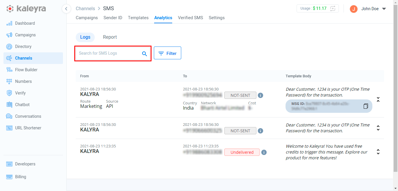Click info icon beside second NOT-SENT status
Image resolution: width=398 pixels, height=191 pixels.
(260, 131)
